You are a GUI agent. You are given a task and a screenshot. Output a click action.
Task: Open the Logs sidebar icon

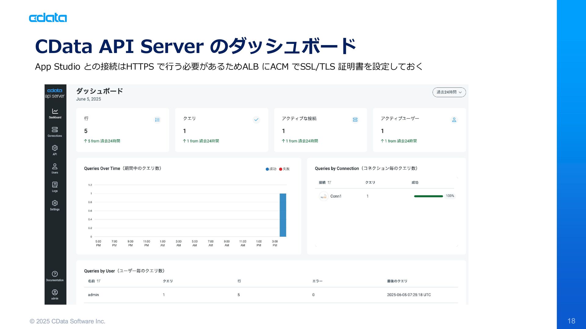coord(55,185)
